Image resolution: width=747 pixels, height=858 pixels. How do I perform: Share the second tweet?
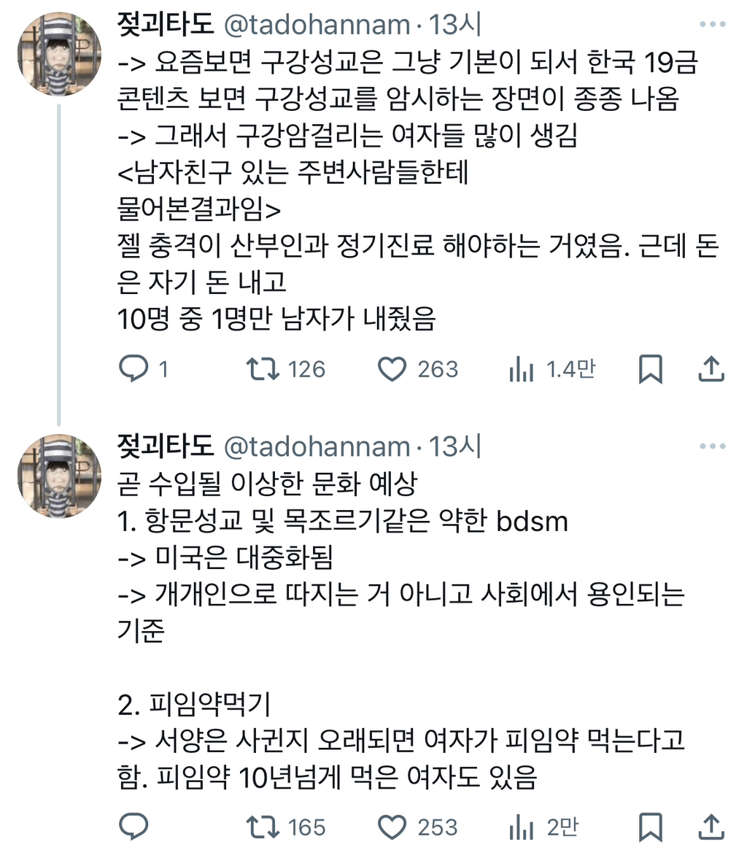pos(711,828)
